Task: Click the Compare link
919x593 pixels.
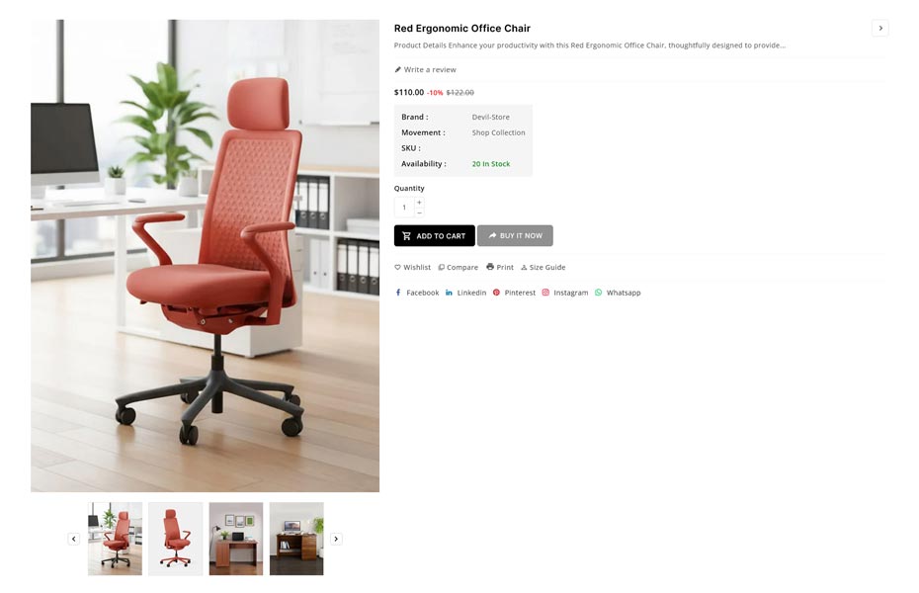Action: [x=459, y=267]
